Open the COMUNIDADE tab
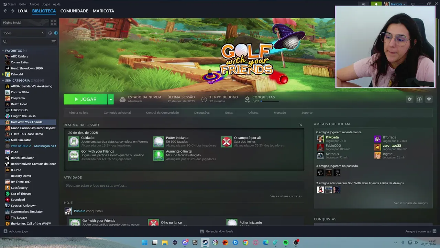The width and height of the screenshot is (440, 248). [74, 11]
